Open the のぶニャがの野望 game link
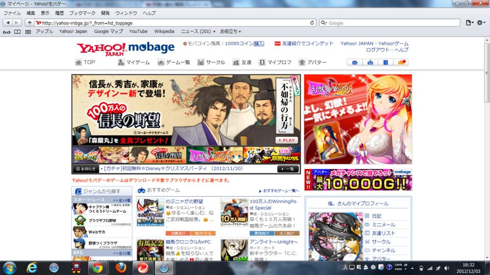 tap(184, 202)
